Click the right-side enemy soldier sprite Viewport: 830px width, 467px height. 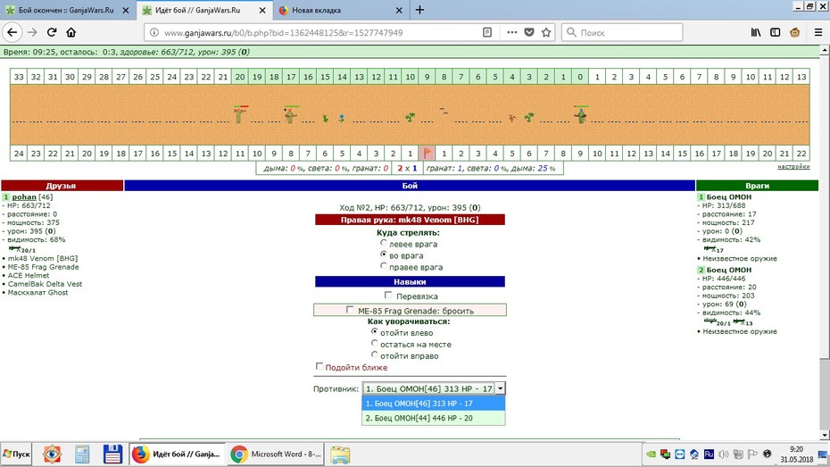[581, 113]
